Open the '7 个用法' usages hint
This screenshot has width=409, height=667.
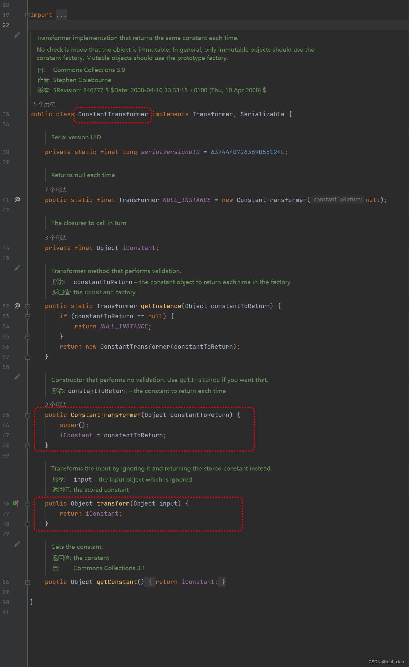tap(56, 190)
